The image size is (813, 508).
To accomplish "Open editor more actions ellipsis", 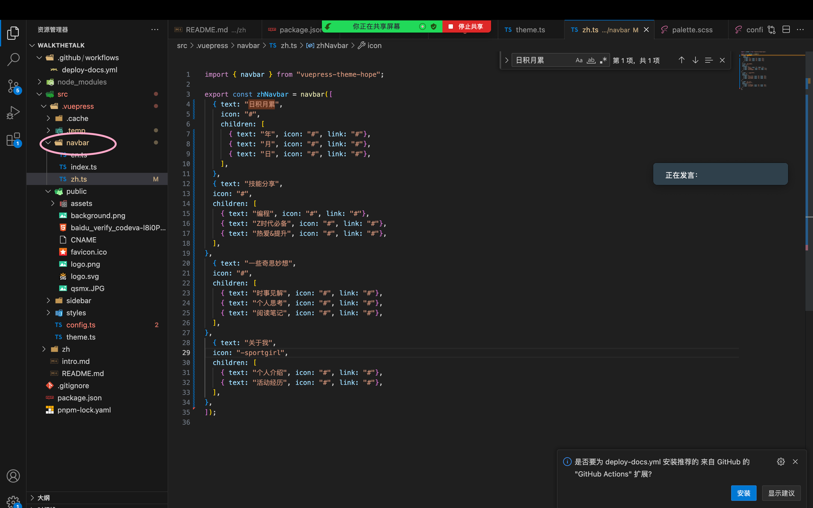I will 801,30.
